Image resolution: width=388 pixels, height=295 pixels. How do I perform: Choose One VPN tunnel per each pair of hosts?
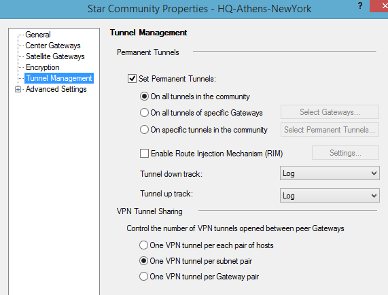pos(143,245)
